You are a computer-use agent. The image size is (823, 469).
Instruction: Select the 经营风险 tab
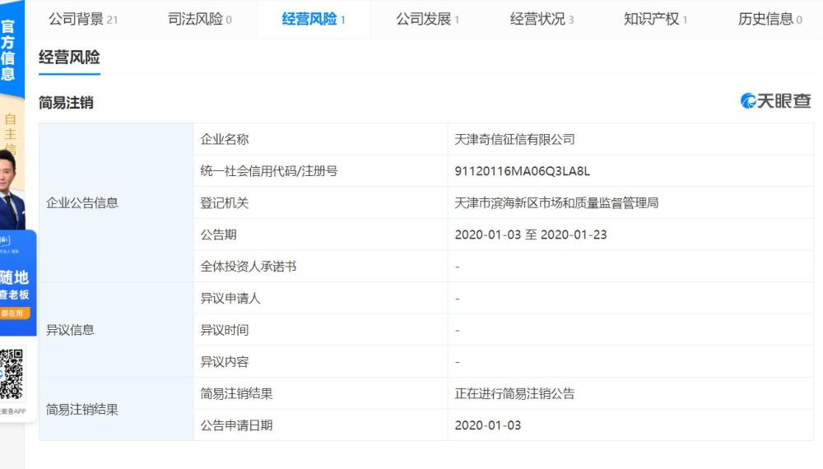point(314,20)
